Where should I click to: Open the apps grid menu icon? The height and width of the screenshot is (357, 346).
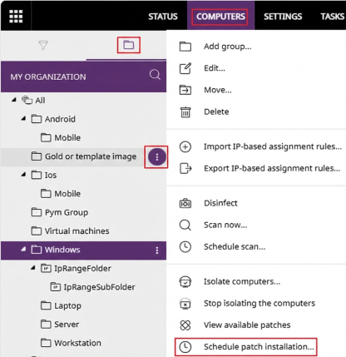click(16, 16)
